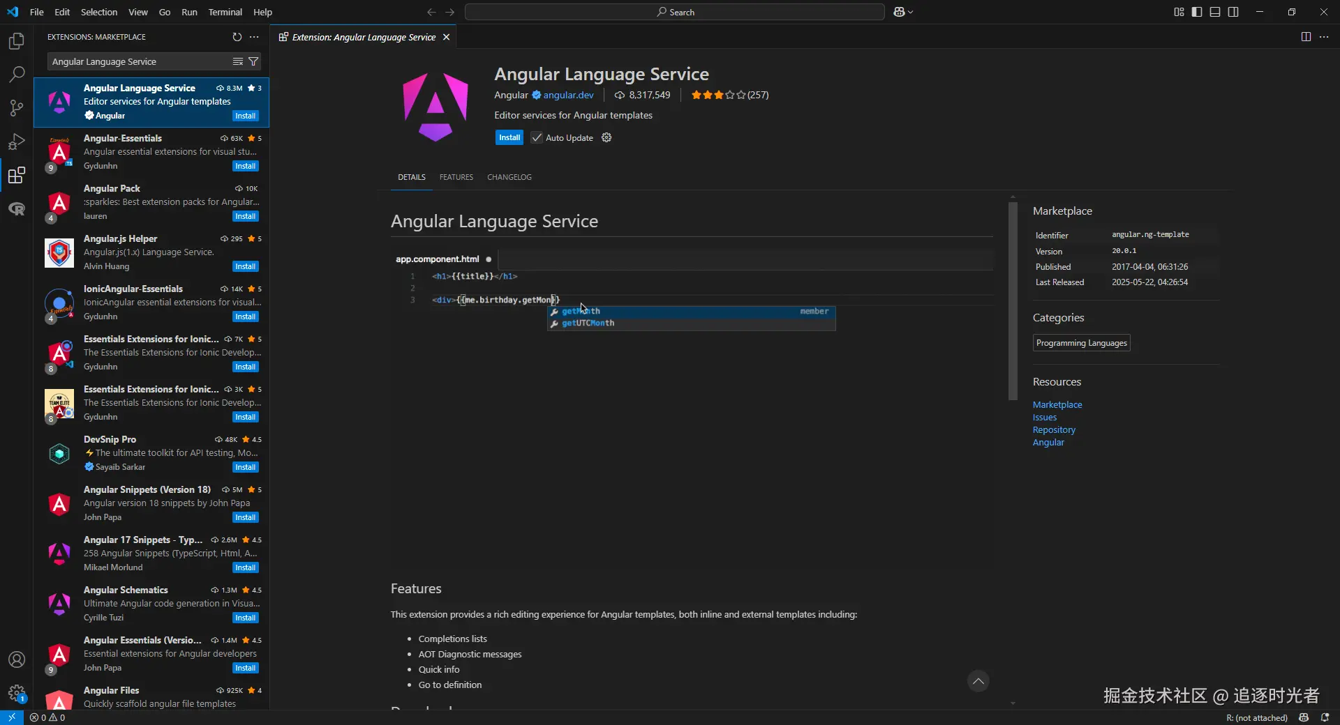This screenshot has width=1340, height=725.
Task: Open the extension settings gear for Angular Language Service
Action: tap(606, 137)
